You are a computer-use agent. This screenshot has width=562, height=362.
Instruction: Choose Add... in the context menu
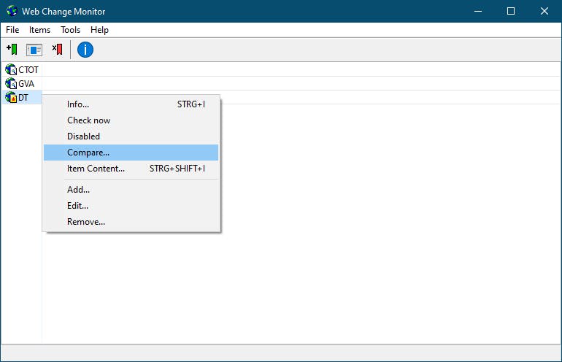click(x=131, y=190)
